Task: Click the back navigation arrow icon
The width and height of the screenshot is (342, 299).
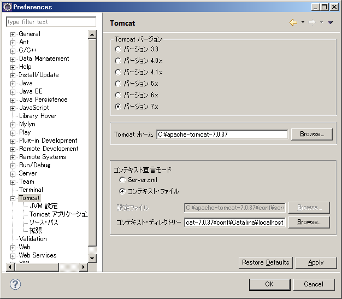Action: (x=293, y=22)
